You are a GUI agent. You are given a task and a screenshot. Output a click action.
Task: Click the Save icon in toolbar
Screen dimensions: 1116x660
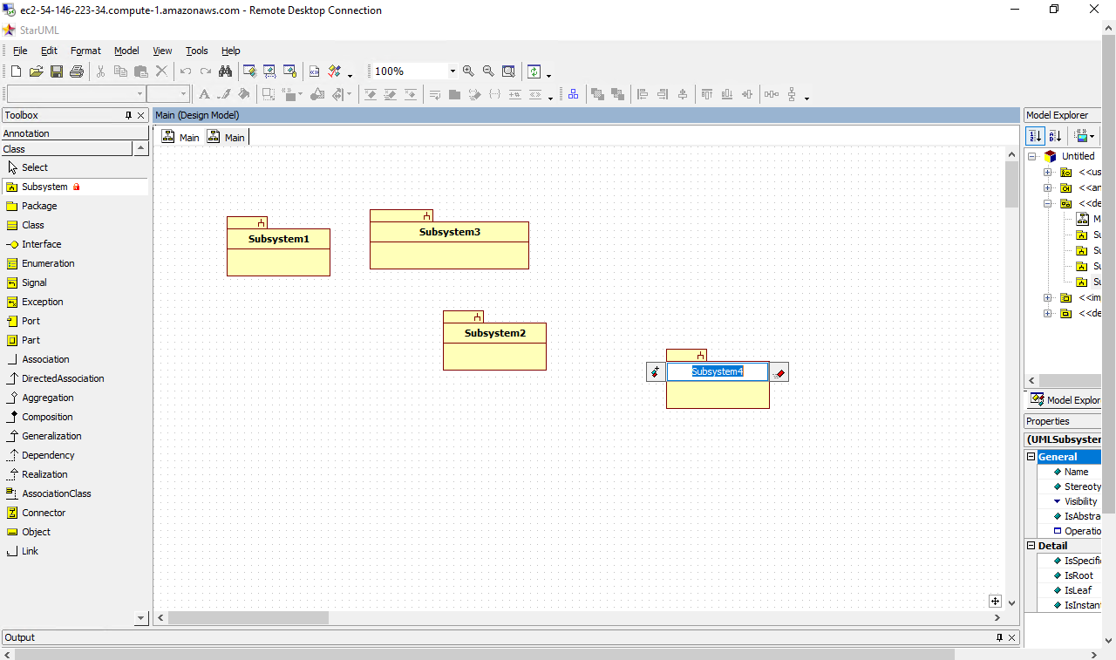click(56, 71)
